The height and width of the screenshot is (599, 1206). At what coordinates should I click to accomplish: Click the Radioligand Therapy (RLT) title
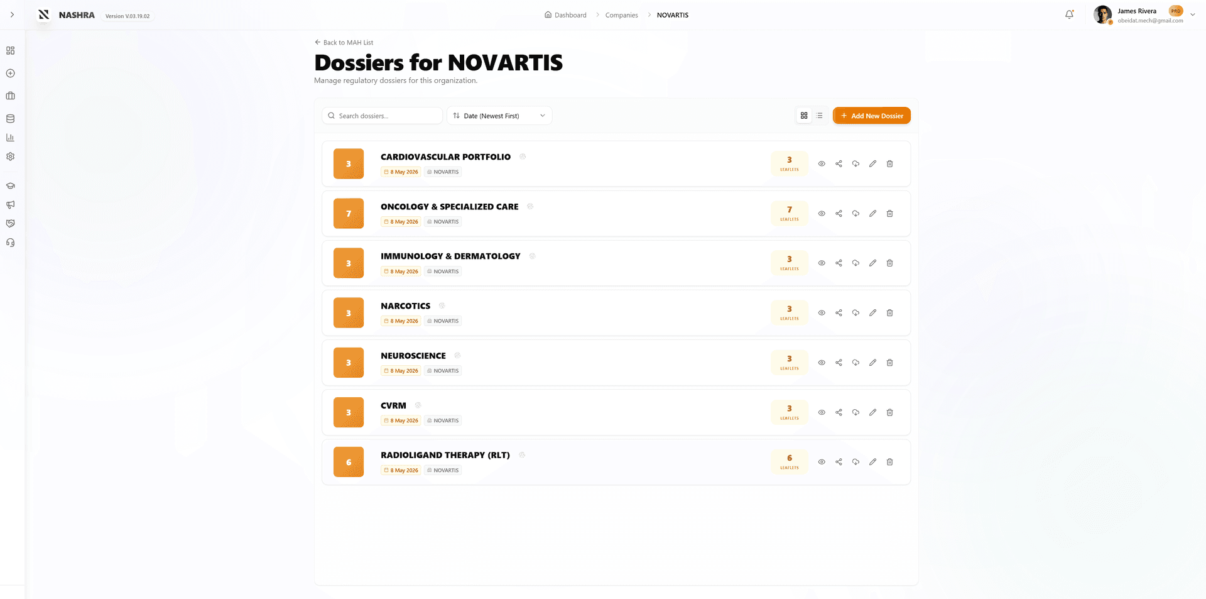pos(445,455)
